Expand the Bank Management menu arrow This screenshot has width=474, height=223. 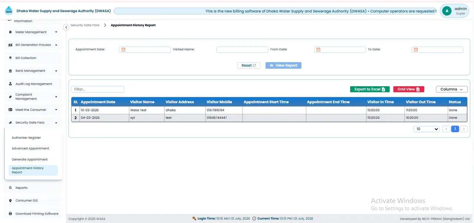[x=56, y=71]
